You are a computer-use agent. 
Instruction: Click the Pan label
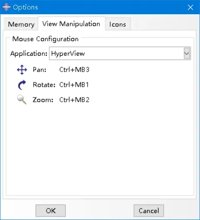click(x=39, y=70)
